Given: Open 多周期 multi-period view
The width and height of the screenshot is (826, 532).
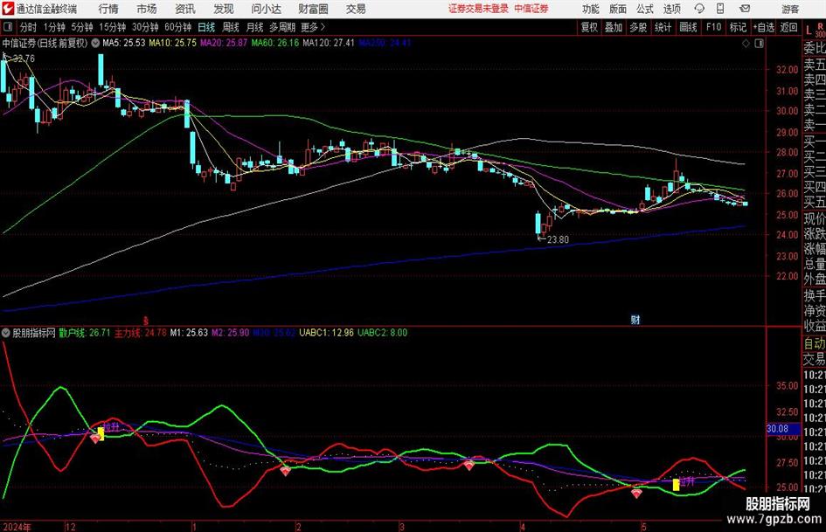Looking at the screenshot, I should (282, 27).
